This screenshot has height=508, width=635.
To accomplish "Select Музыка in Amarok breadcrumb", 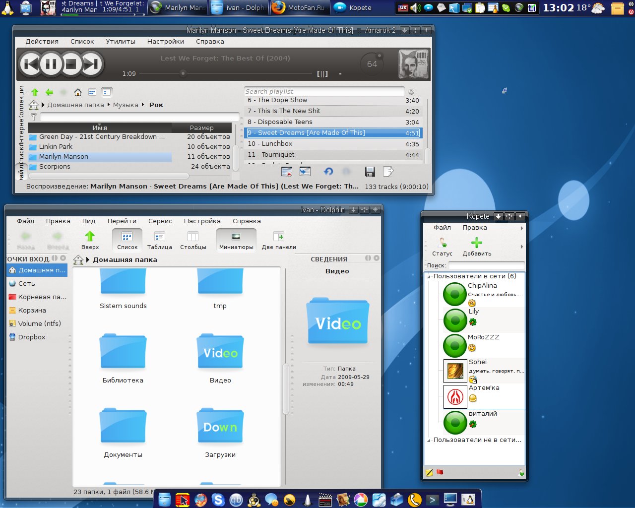I will [126, 105].
